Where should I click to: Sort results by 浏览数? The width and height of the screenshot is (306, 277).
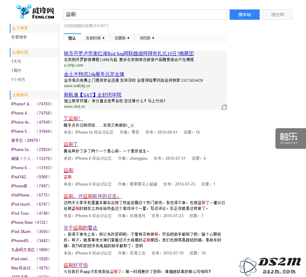(x=147, y=38)
